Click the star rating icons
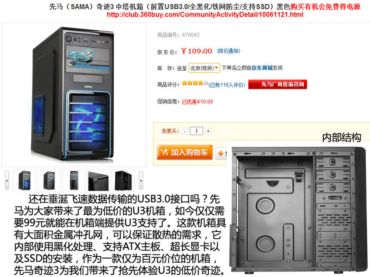The width and height of the screenshot is (370, 277). click(x=195, y=83)
